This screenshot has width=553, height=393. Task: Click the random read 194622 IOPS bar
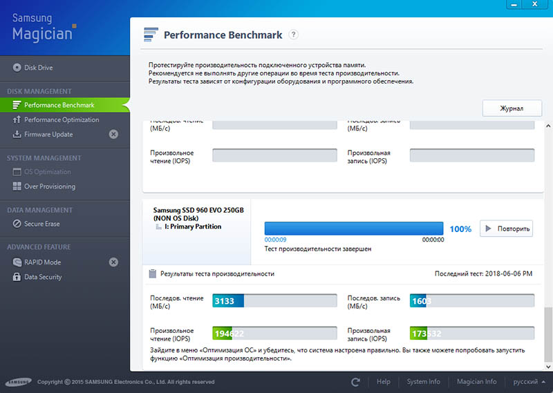(x=274, y=333)
